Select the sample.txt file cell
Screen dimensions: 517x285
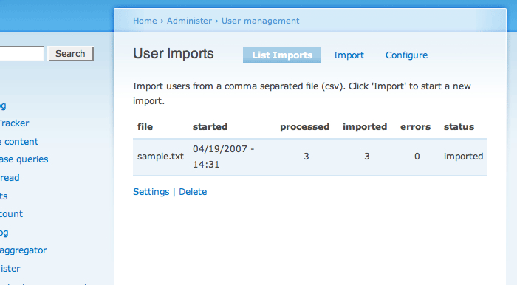(x=160, y=157)
